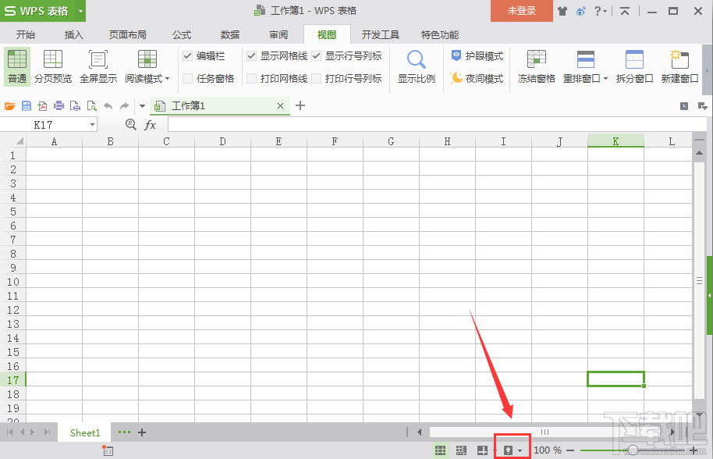Select the Sheet1 tab
The width and height of the screenshot is (713, 459).
[x=84, y=432]
